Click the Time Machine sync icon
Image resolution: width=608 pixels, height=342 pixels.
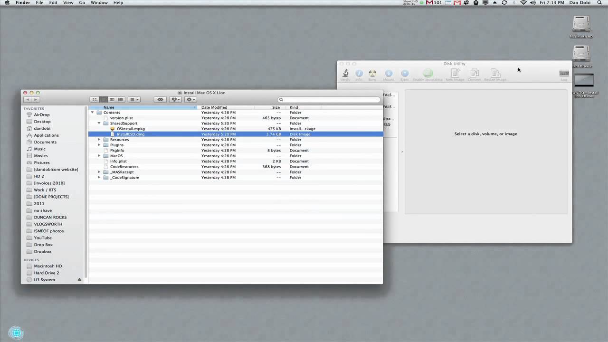pos(504,3)
